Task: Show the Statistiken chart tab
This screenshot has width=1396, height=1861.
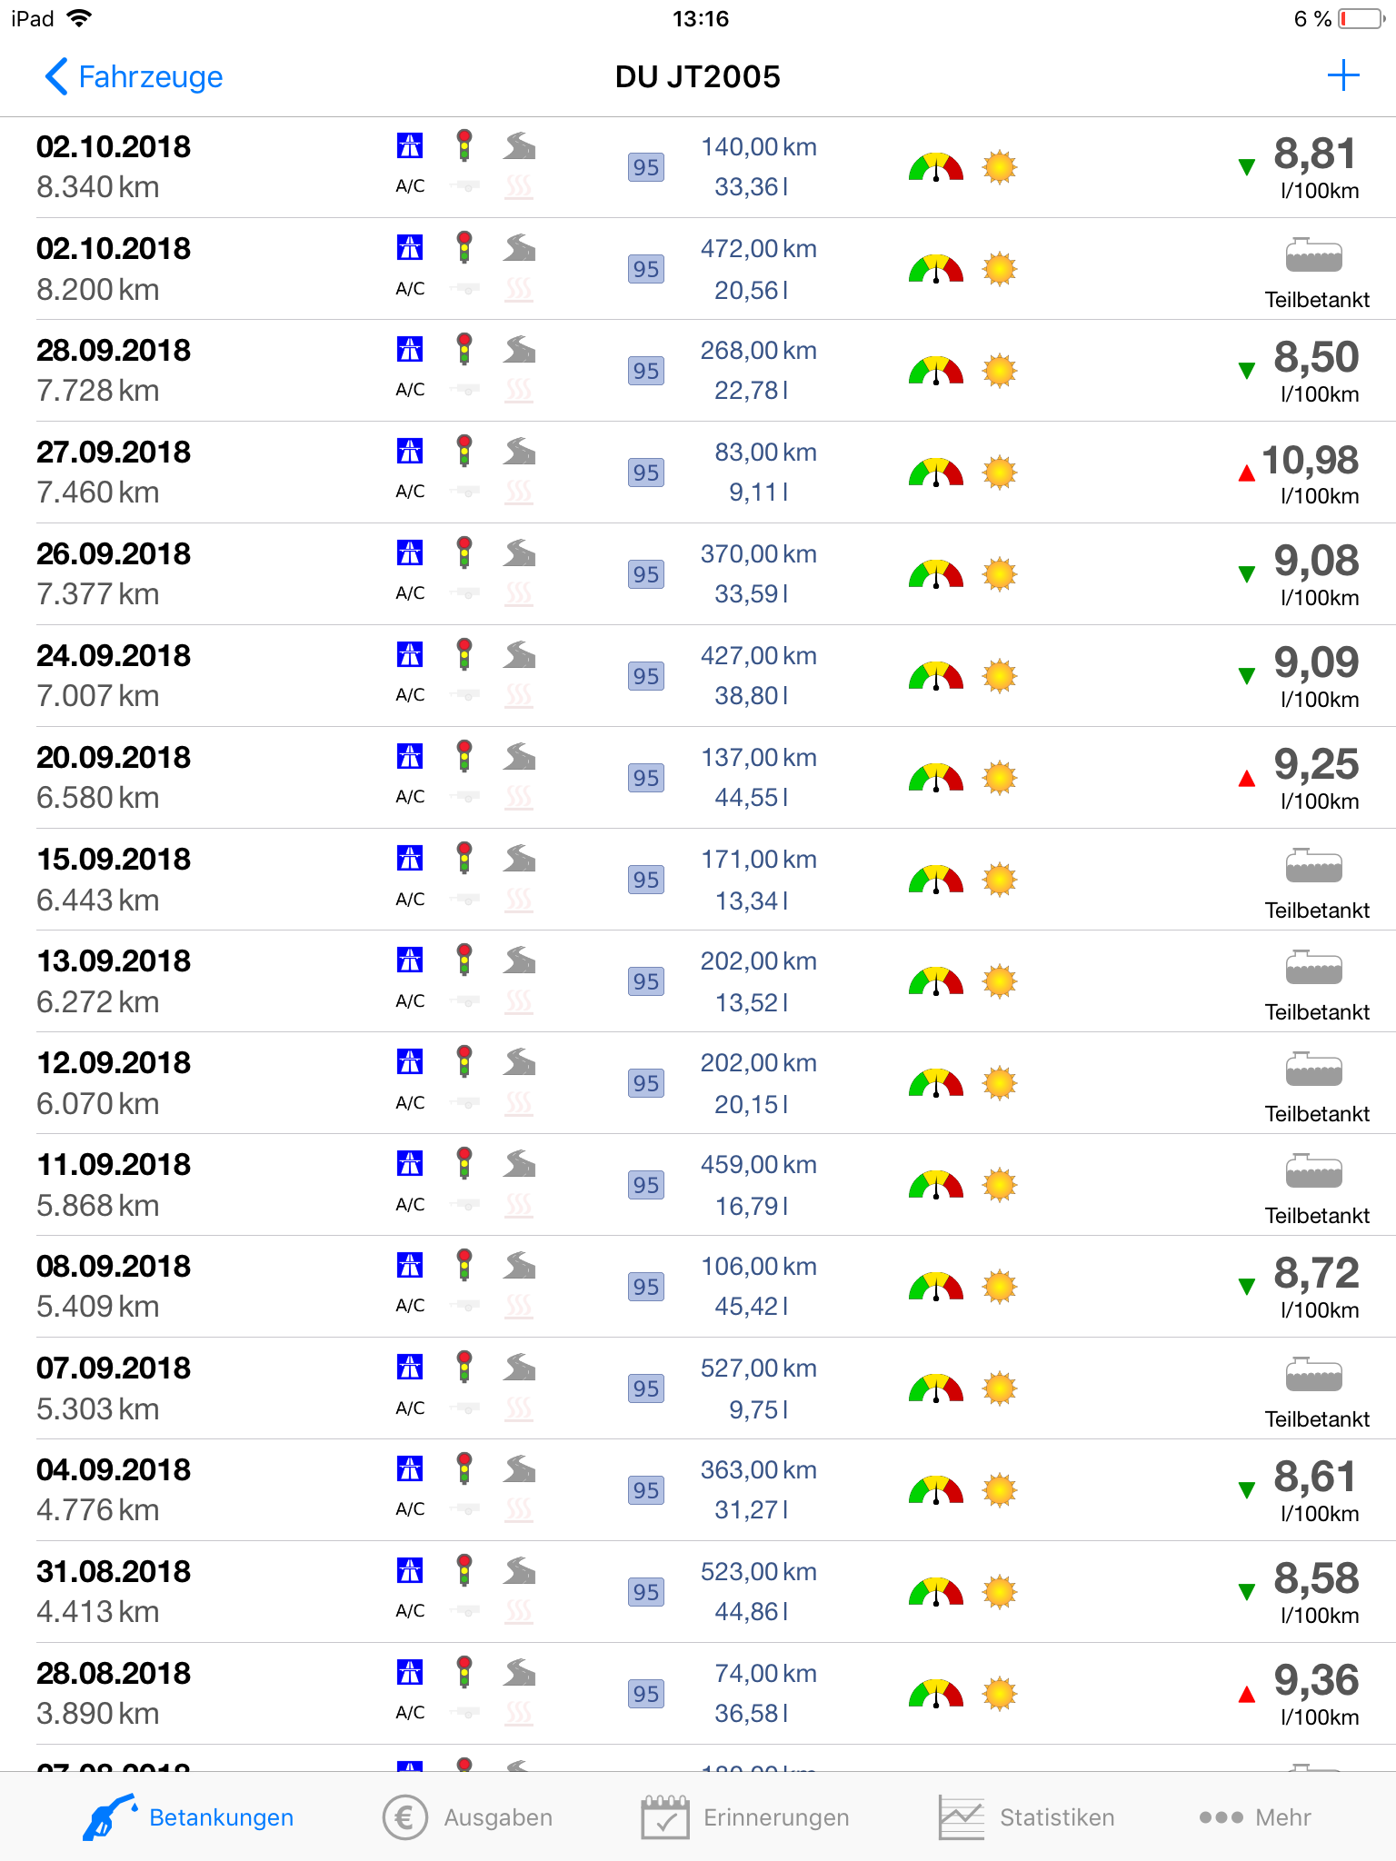Action: point(1026,1817)
